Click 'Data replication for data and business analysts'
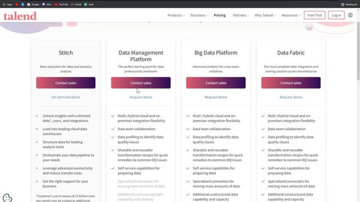 (66, 69)
